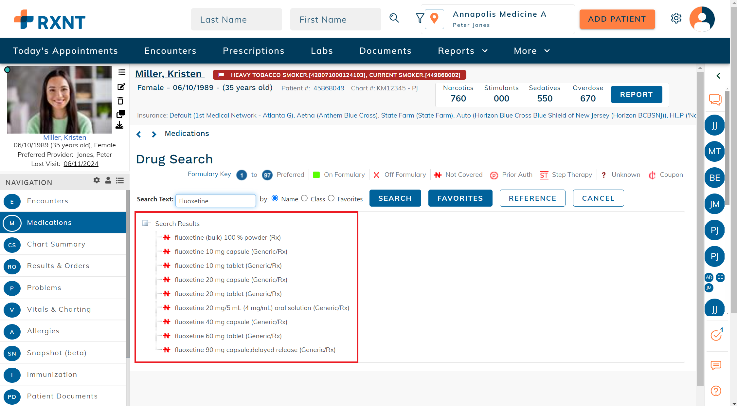Select the Class search radio button
737x406 pixels.
point(304,198)
